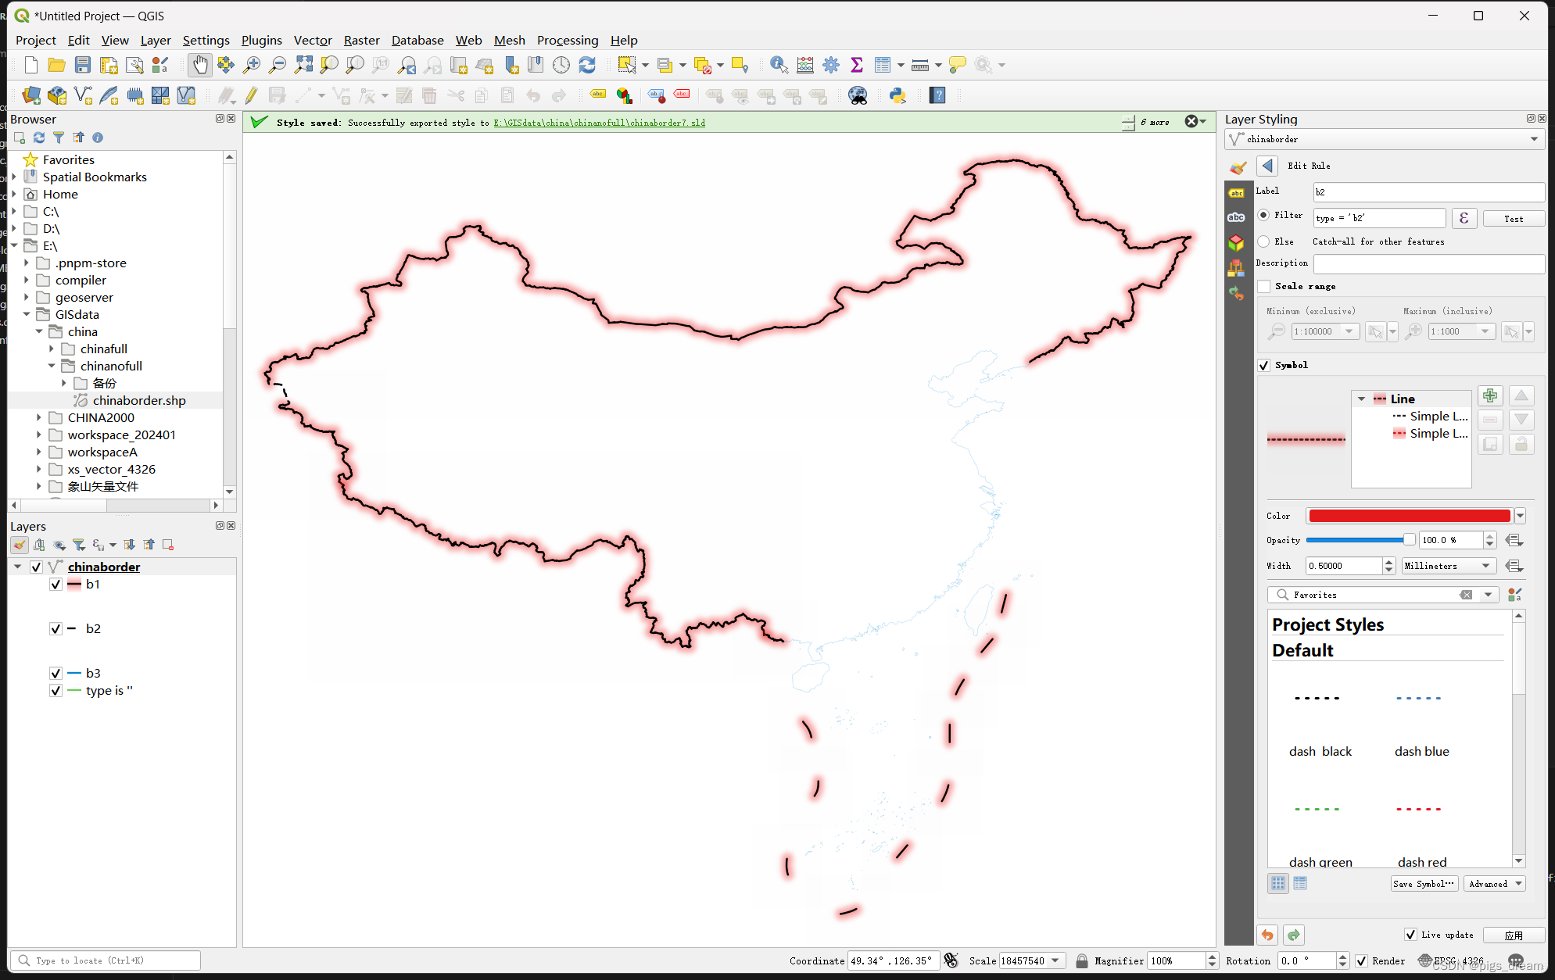Screen dimensions: 1555x980
Task: Click the Test filter button
Action: click(x=1513, y=219)
